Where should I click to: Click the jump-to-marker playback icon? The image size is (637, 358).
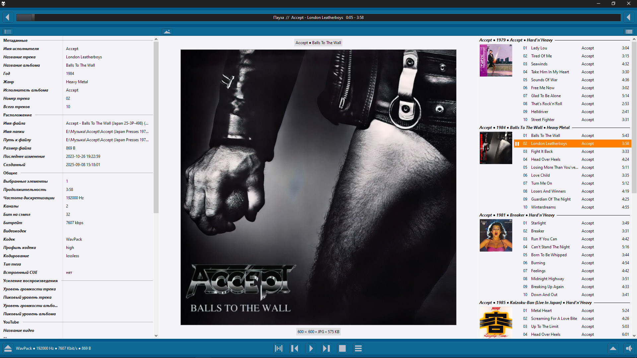click(279, 348)
